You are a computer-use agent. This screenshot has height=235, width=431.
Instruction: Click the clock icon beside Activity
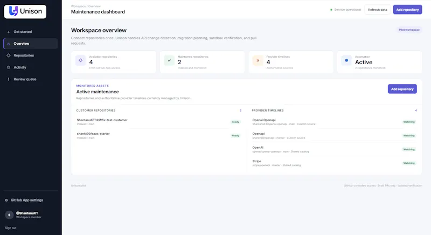(9, 67)
